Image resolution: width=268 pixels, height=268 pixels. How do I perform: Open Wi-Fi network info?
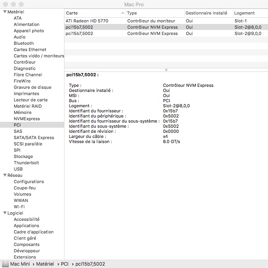click(19, 207)
